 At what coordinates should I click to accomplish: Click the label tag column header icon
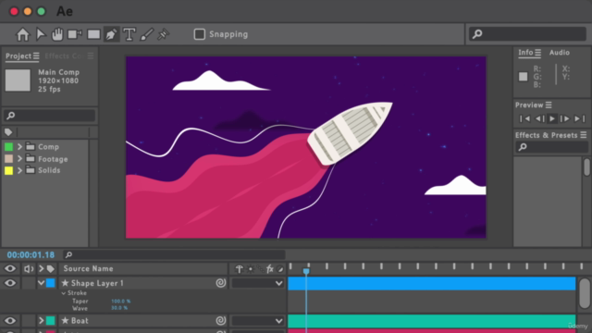(x=51, y=269)
